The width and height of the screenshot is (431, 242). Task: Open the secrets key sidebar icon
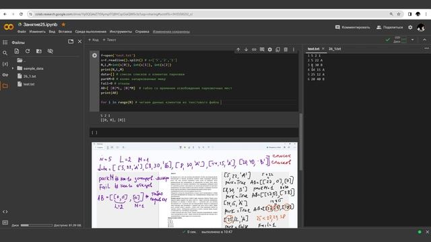pyautogui.click(x=5, y=75)
